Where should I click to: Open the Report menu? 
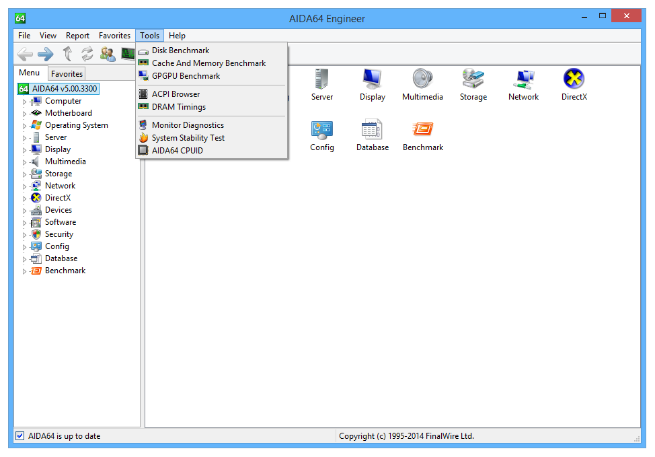(77, 36)
